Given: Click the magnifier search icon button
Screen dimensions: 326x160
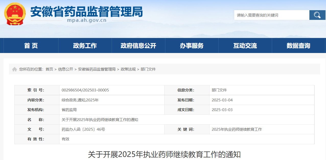Looking at the screenshot, I should [317, 15].
